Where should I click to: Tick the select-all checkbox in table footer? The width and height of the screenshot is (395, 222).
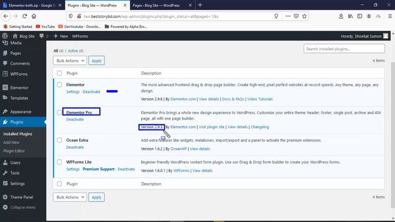coord(59,184)
